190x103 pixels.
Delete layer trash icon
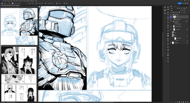187,102
